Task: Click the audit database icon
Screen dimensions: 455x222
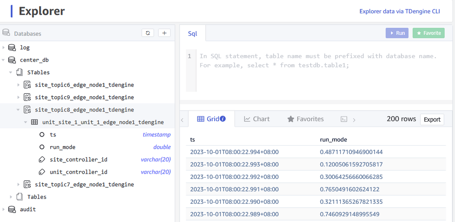Action: point(12,209)
